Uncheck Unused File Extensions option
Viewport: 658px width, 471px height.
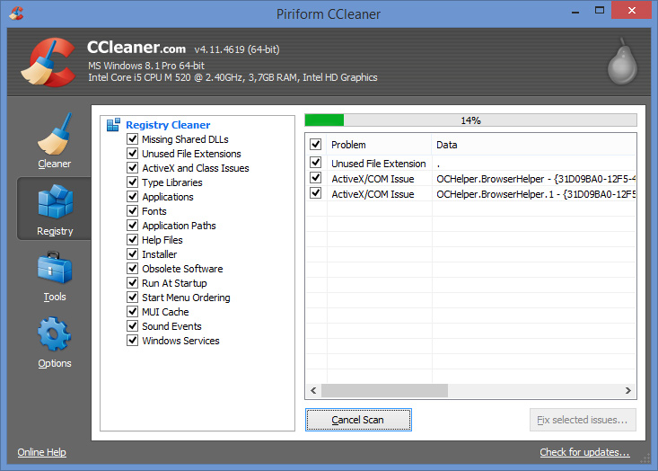pos(132,153)
